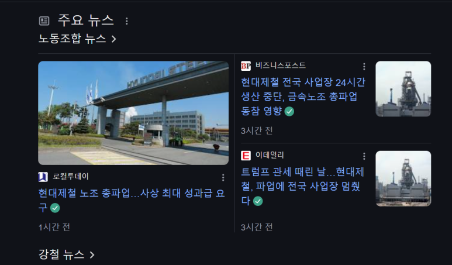The width and height of the screenshot is (452, 265).
Task: Open the 강철 뉴스 section heading
Action: pos(66,254)
